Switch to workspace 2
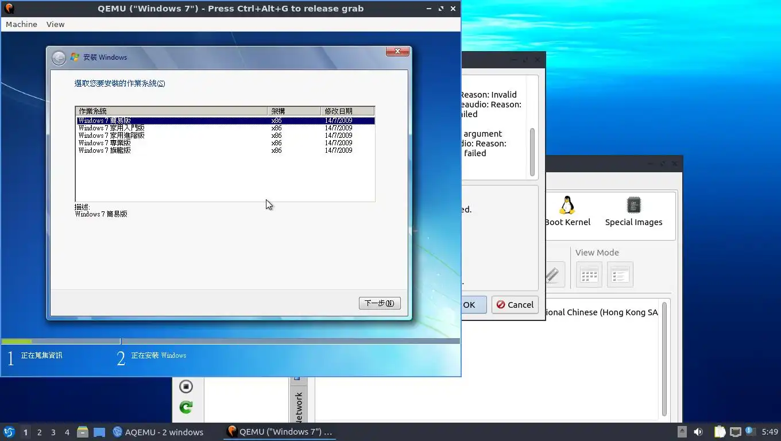 click(39, 432)
